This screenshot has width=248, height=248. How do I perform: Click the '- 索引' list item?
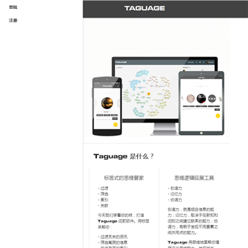coord(103,200)
